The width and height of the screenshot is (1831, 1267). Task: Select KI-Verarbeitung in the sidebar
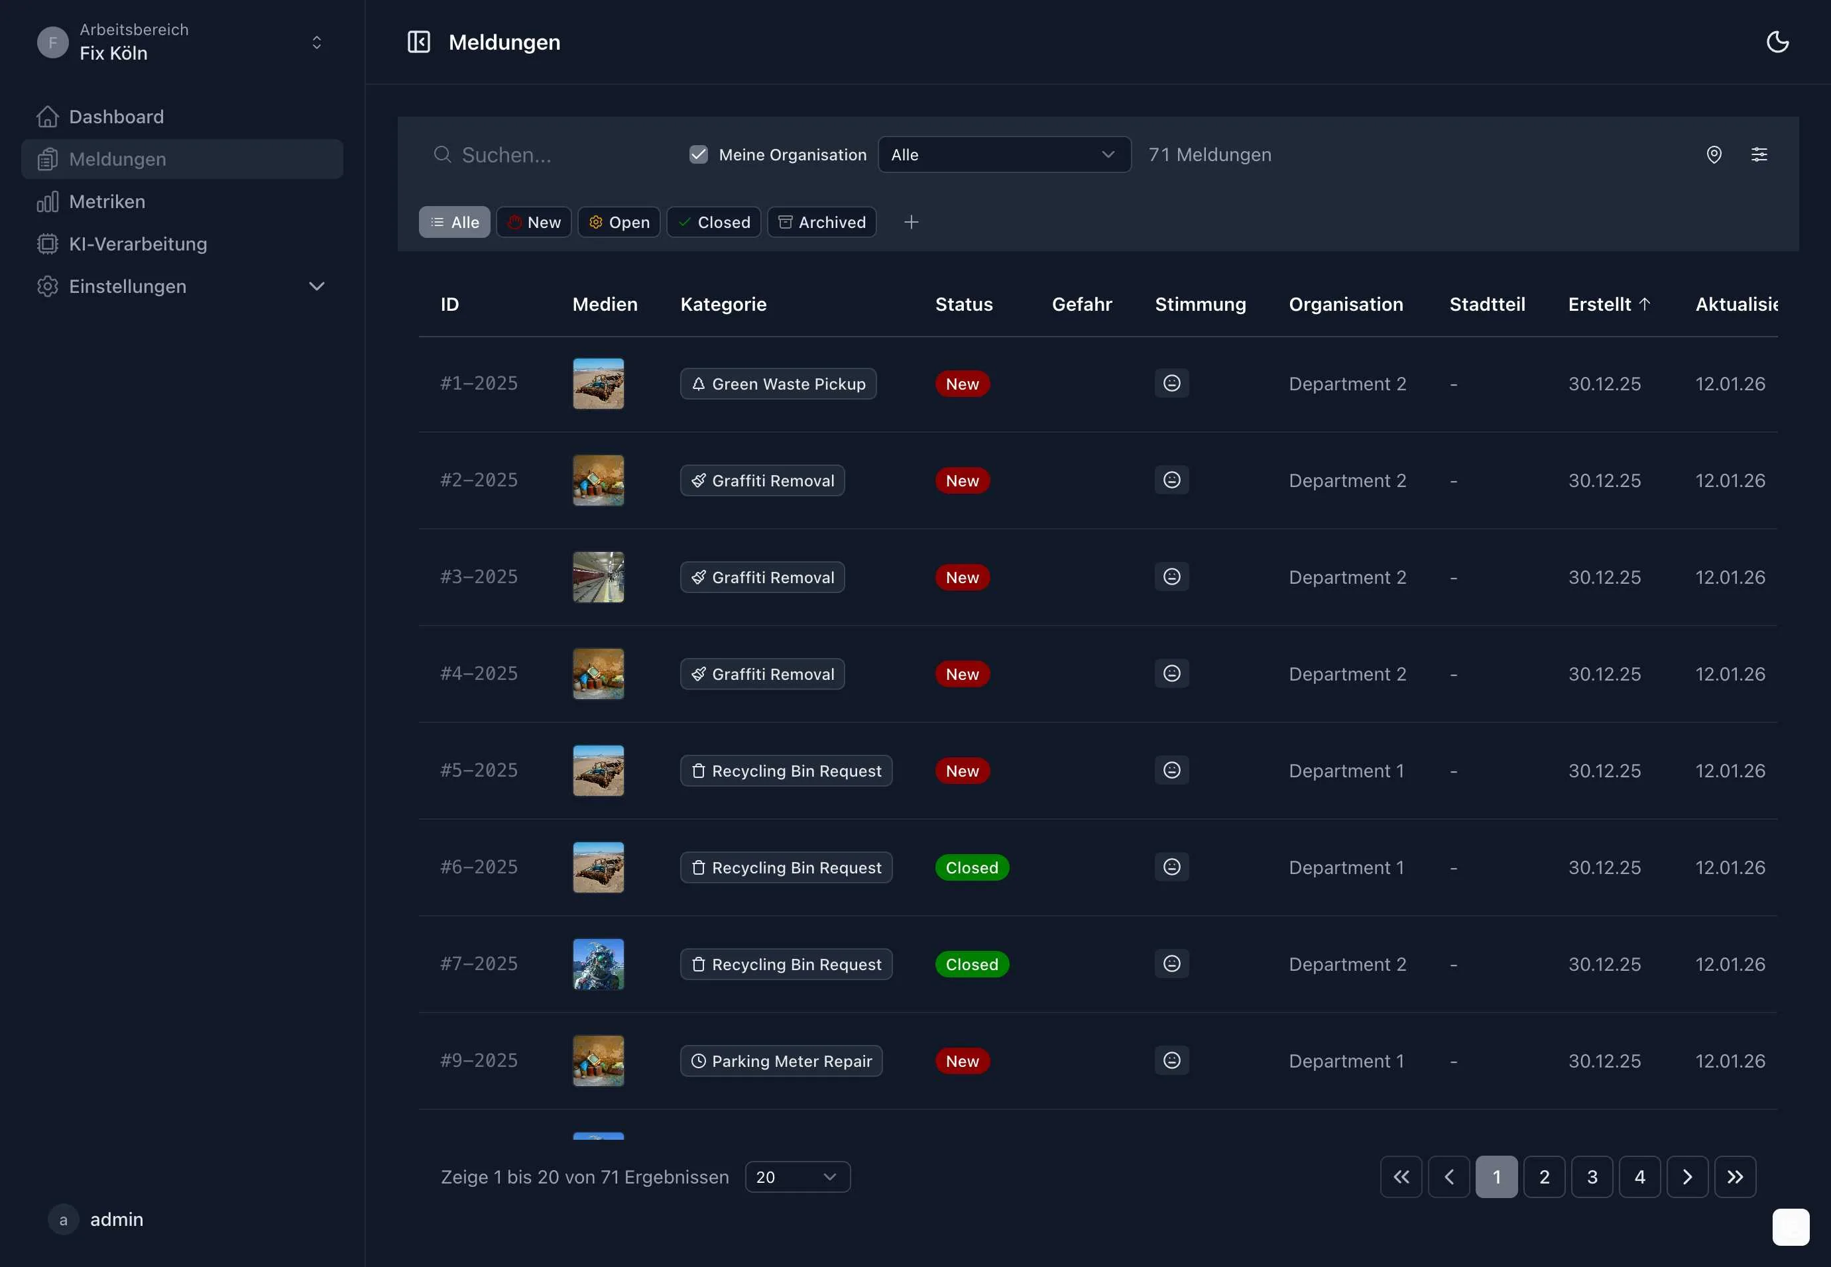pyautogui.click(x=137, y=244)
